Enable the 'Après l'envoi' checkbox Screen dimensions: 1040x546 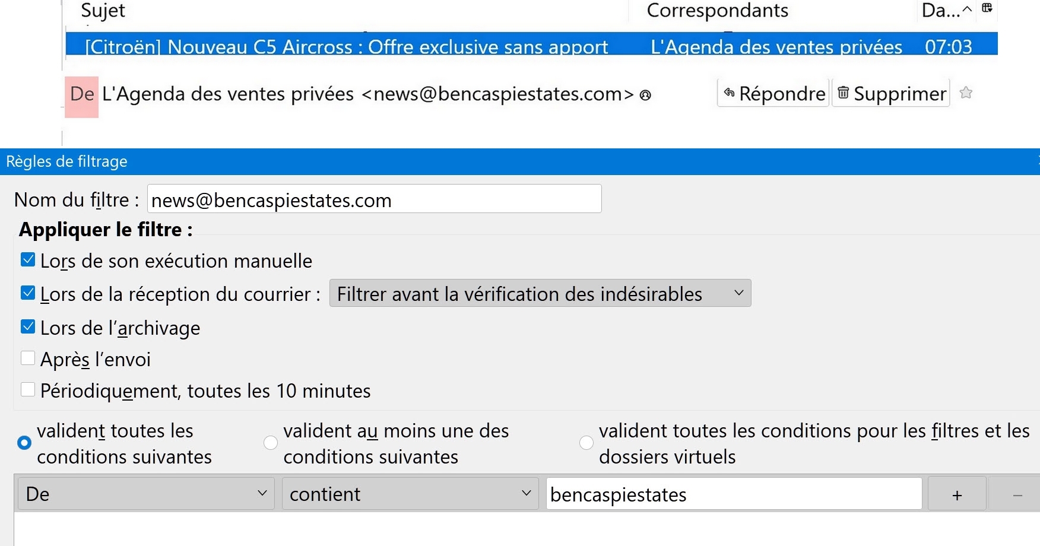point(28,358)
